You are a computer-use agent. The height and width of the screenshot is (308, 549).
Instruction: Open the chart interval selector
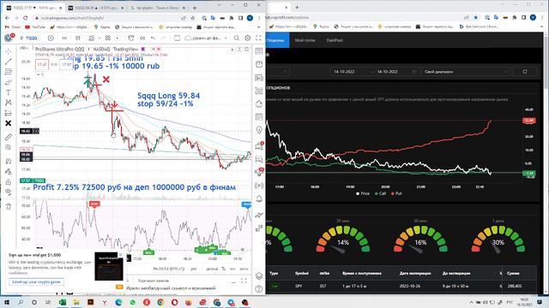click(64, 38)
